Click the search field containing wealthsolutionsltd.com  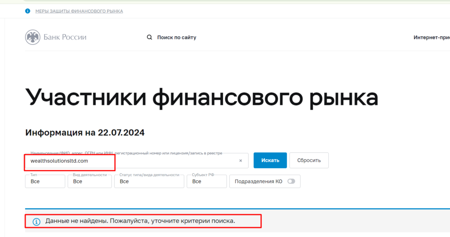point(137,161)
